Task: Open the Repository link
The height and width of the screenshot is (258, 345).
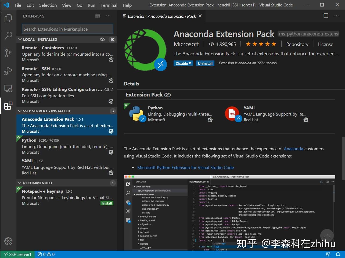Action: (297, 44)
